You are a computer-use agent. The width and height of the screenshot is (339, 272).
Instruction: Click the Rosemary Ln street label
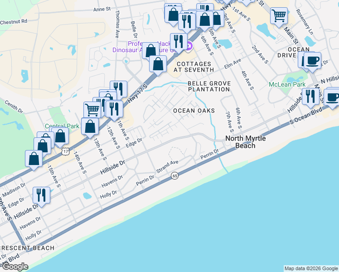(x=305, y=22)
